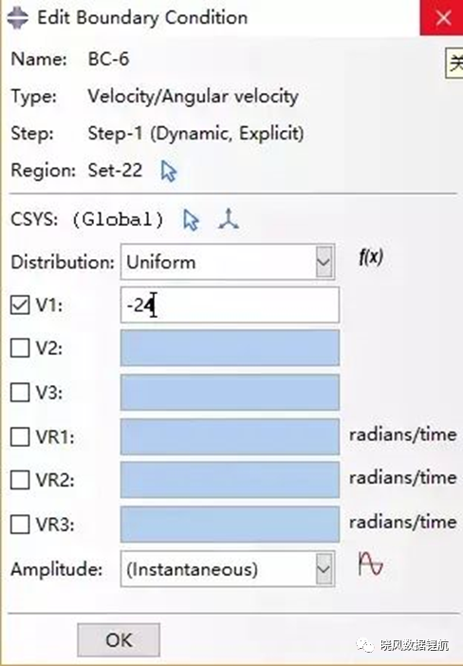Click the Abaqus dialog title bar icon
This screenshot has height=666, width=463.
coord(17,18)
